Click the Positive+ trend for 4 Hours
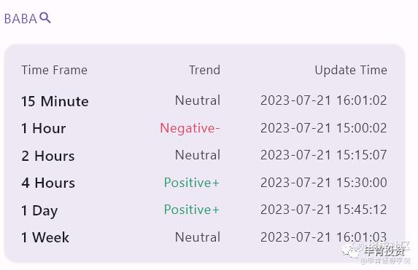 [192, 183]
